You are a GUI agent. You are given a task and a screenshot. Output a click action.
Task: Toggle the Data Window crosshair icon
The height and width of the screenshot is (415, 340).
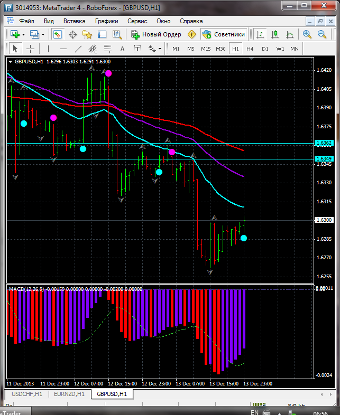pyautogui.click(x=72, y=34)
